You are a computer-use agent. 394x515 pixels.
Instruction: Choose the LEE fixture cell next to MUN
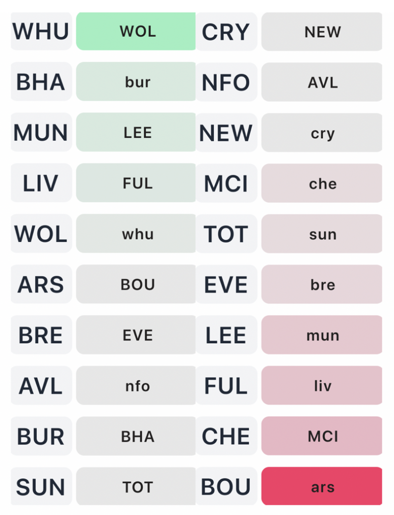[x=136, y=133]
